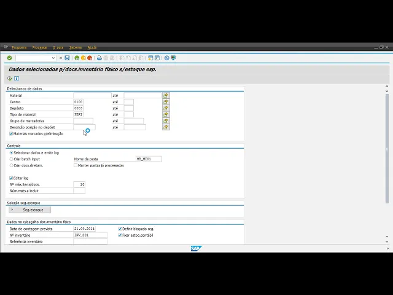Click the Generate Shortcut icon

pyautogui.click(x=157, y=58)
